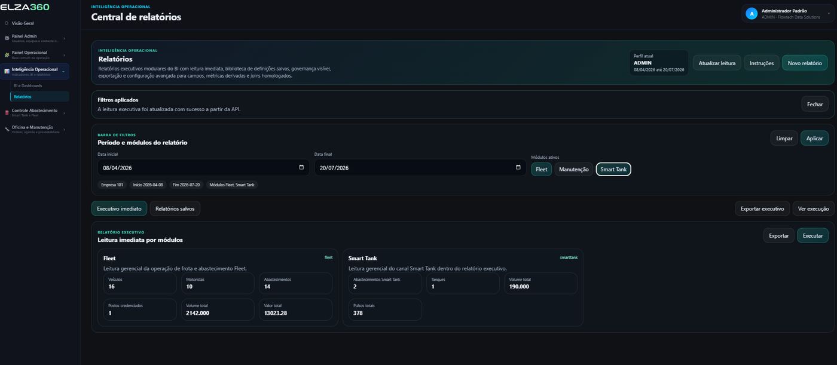Screen dimensions: 837x365
Task: Click the ELZA360 logo
Action: pos(25,7)
